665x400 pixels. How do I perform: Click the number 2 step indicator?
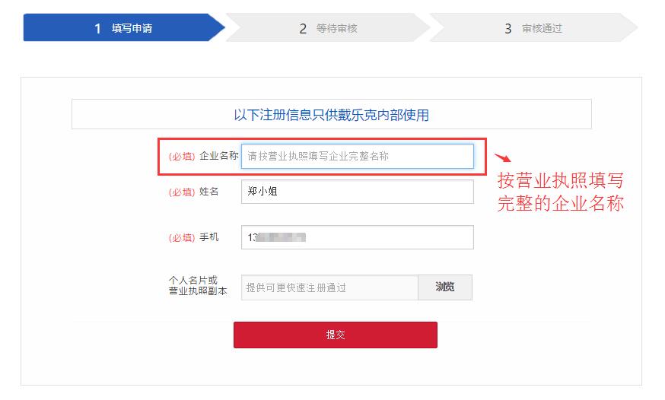(303, 28)
